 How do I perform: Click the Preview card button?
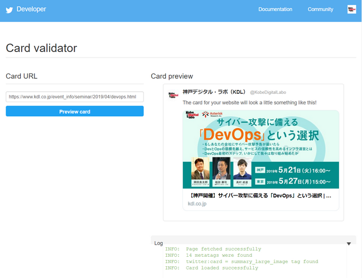tap(75, 111)
